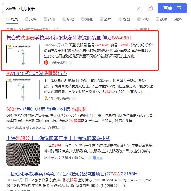Expand dropdown arrow beside 百度爱采购

(70, 63)
